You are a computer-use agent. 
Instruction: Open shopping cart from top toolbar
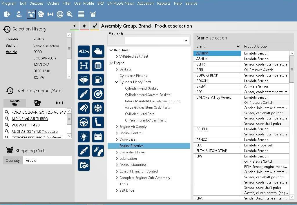(x=93, y=14)
